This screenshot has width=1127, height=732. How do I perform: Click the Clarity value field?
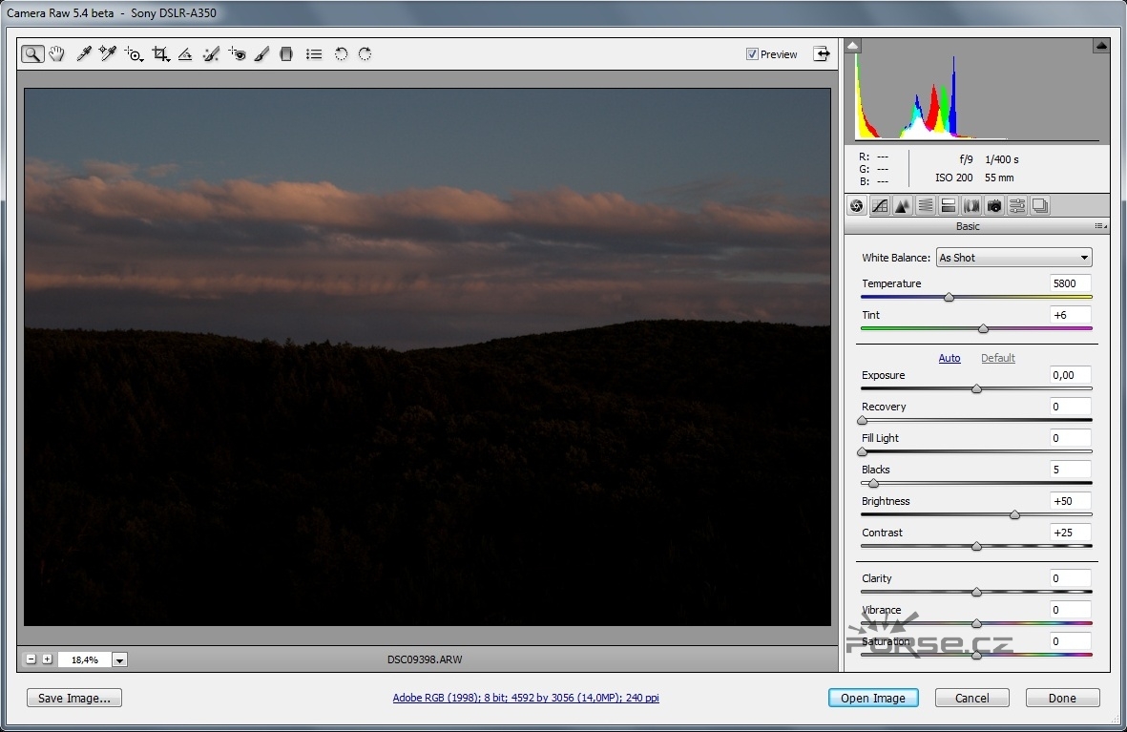pos(1070,578)
